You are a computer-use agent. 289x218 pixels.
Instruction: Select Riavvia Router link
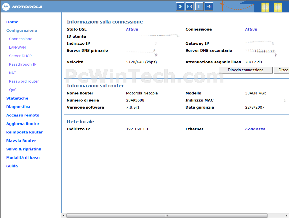pos(21,141)
